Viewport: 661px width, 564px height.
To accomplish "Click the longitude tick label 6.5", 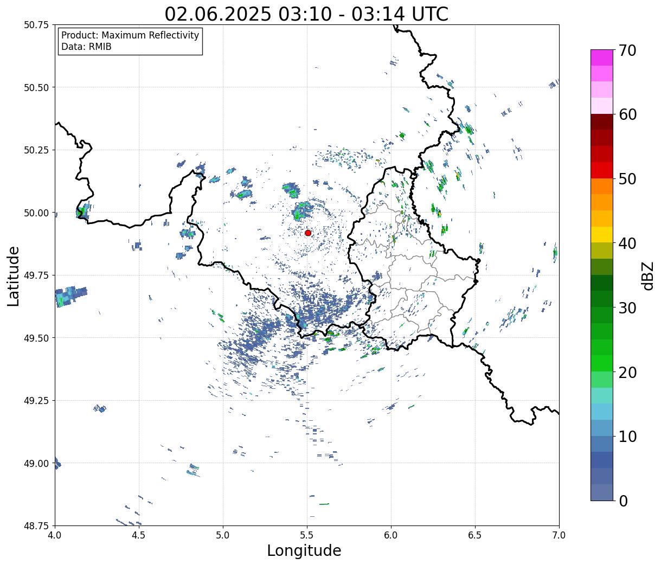I will [x=475, y=535].
